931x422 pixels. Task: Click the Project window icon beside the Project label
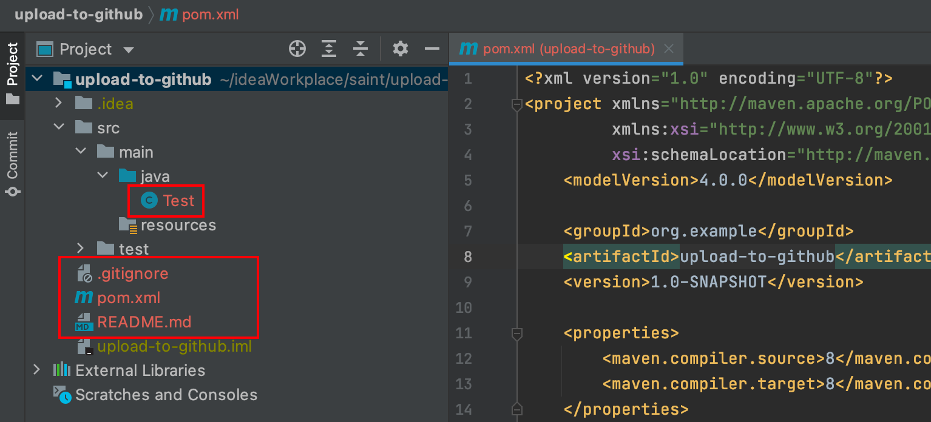point(45,49)
